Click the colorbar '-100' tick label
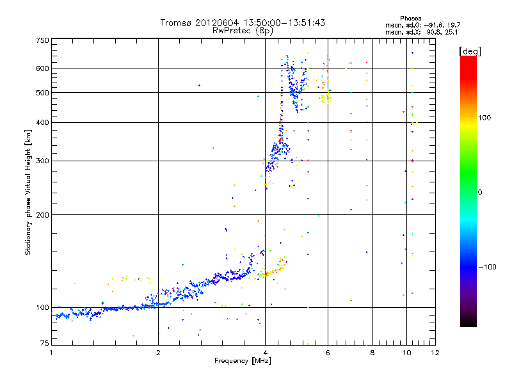This screenshot has height=384, width=512. tap(487, 267)
